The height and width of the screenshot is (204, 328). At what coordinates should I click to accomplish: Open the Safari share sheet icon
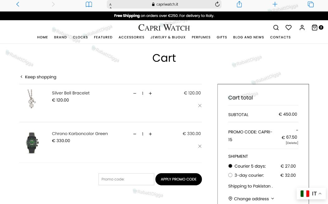click(x=239, y=4)
